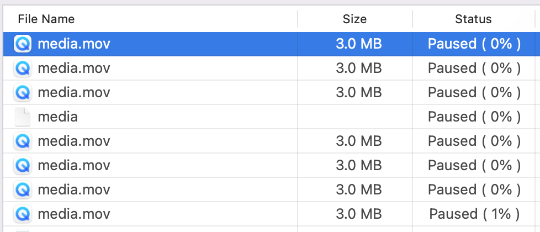Select the selected row's Paused ( 0% ) status
The width and height of the screenshot is (540, 232).
tap(474, 44)
